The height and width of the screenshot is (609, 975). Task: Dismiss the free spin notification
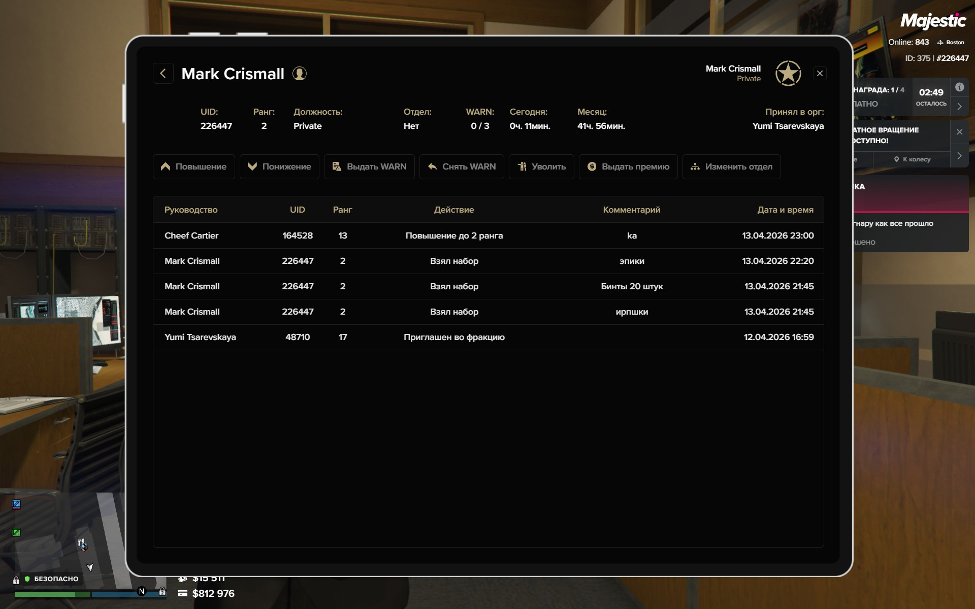(959, 132)
